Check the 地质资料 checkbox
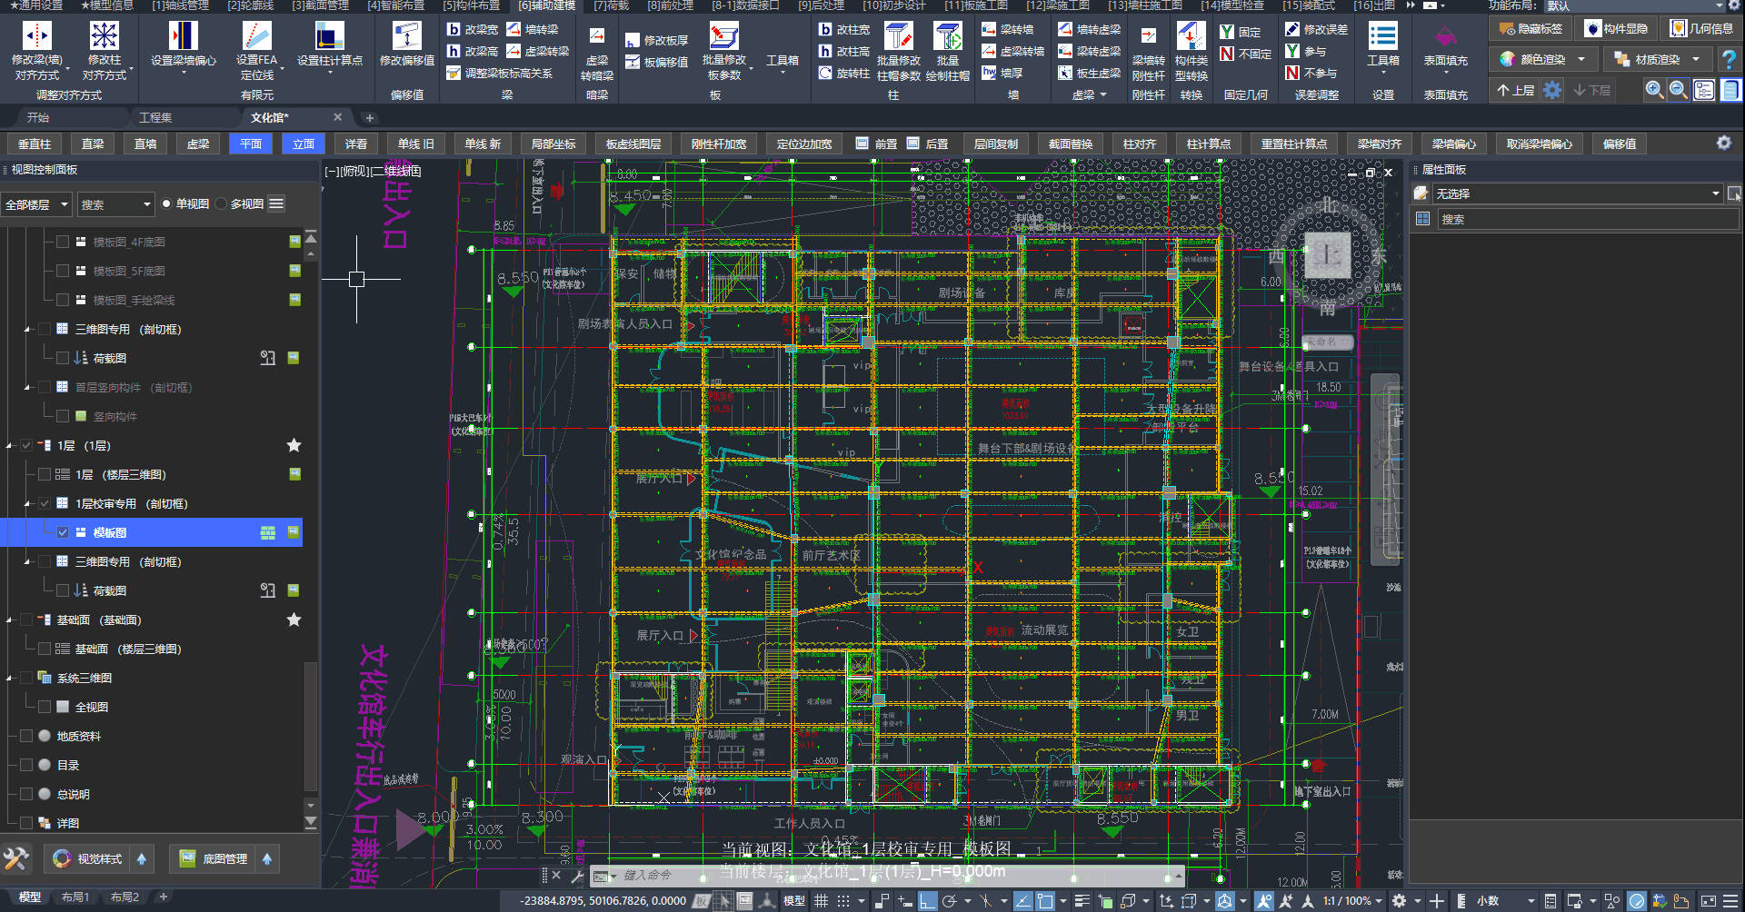 point(26,736)
